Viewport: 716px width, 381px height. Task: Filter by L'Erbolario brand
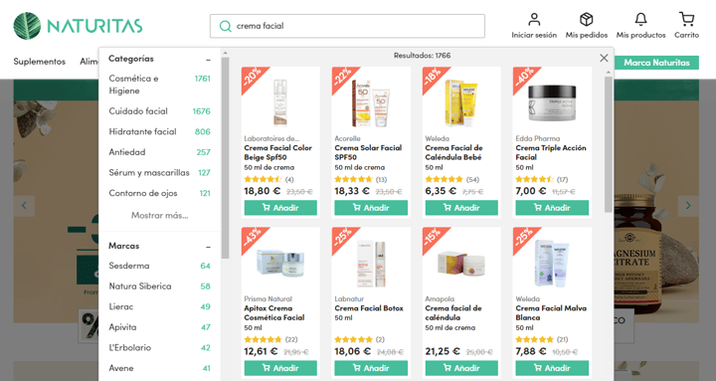click(x=159, y=347)
